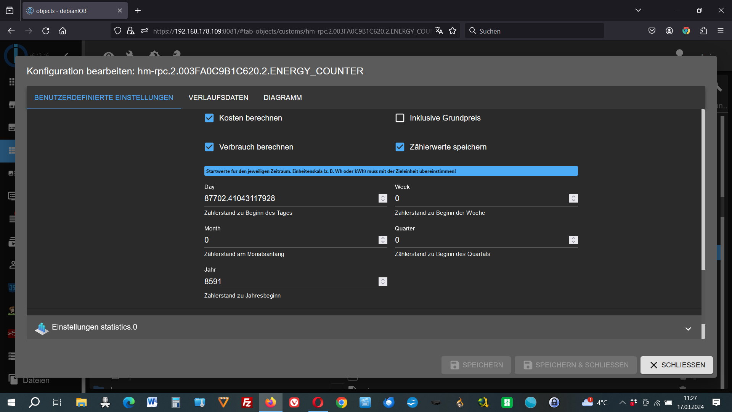Open the browser home page
This screenshot has width=732, height=412.
[x=63, y=31]
